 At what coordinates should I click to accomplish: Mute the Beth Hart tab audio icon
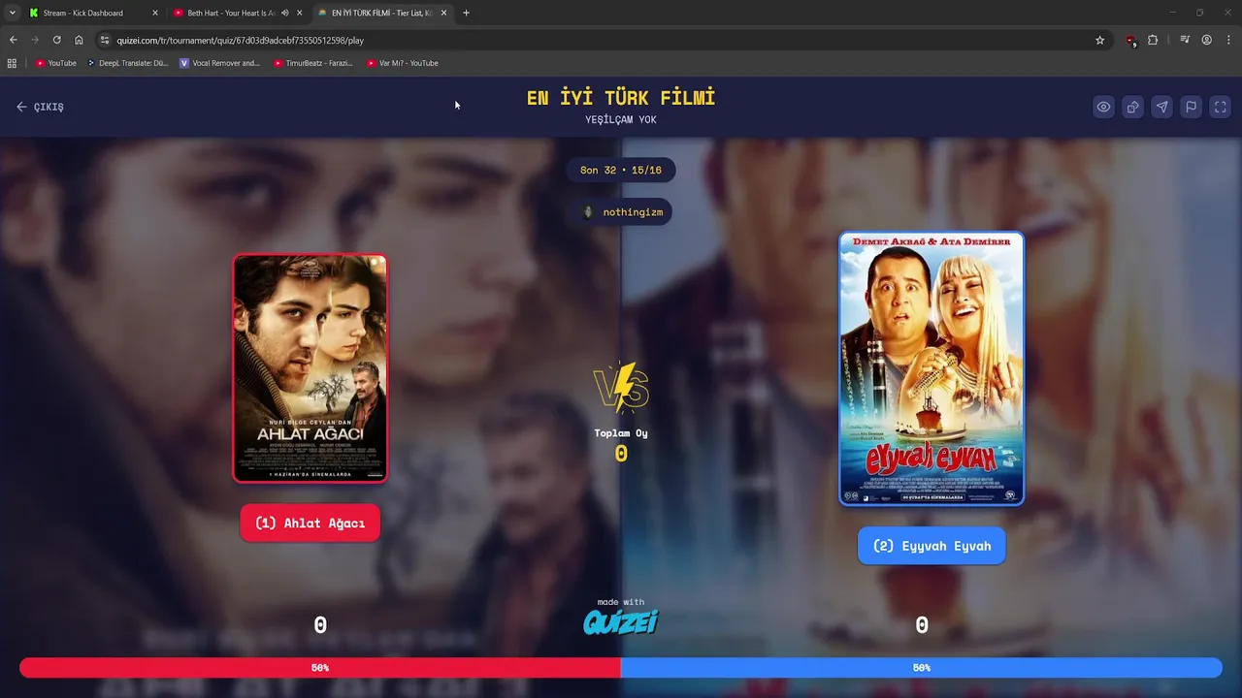(x=284, y=13)
